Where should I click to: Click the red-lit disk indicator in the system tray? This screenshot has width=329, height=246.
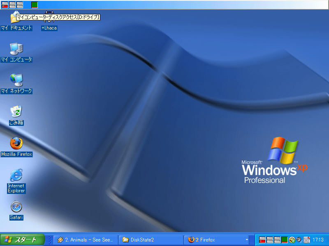[262, 240]
